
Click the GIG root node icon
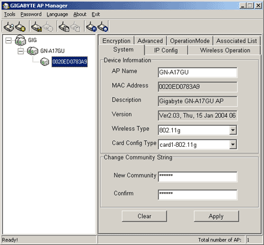20,40
